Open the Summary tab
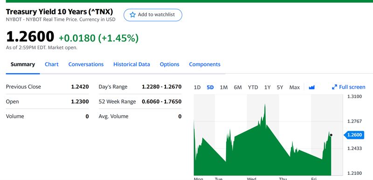 pyautogui.click(x=23, y=64)
